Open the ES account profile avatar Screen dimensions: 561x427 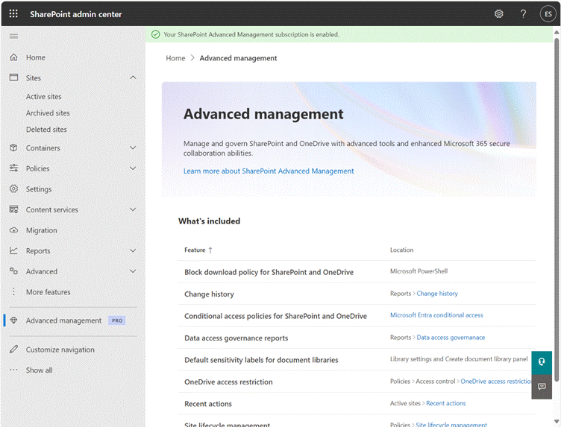[x=547, y=14]
